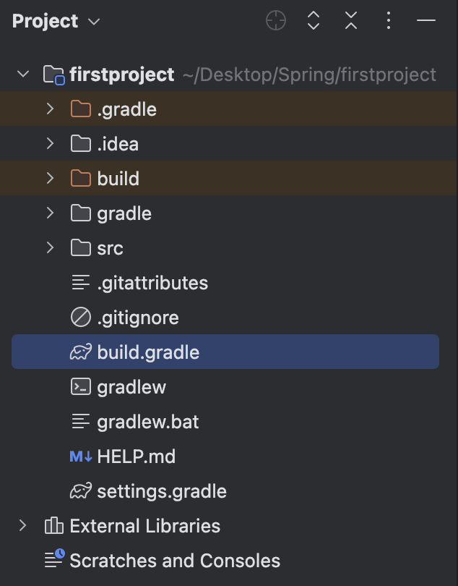Click the Markdown icon beside HELP.md
458x586 pixels.
tap(81, 457)
